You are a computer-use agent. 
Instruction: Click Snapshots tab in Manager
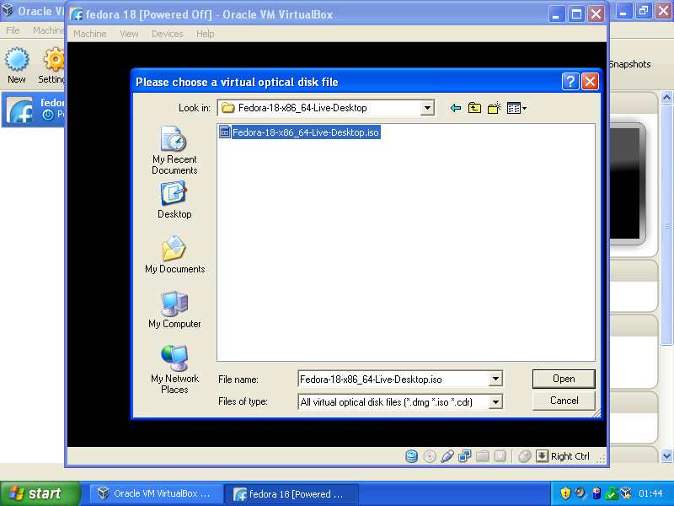click(x=629, y=64)
